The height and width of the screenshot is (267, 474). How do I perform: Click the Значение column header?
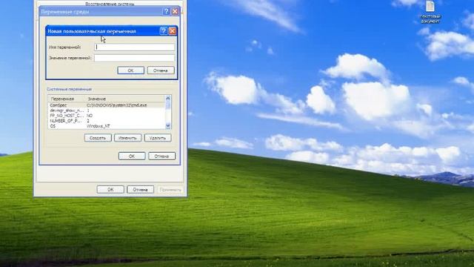tap(125, 99)
